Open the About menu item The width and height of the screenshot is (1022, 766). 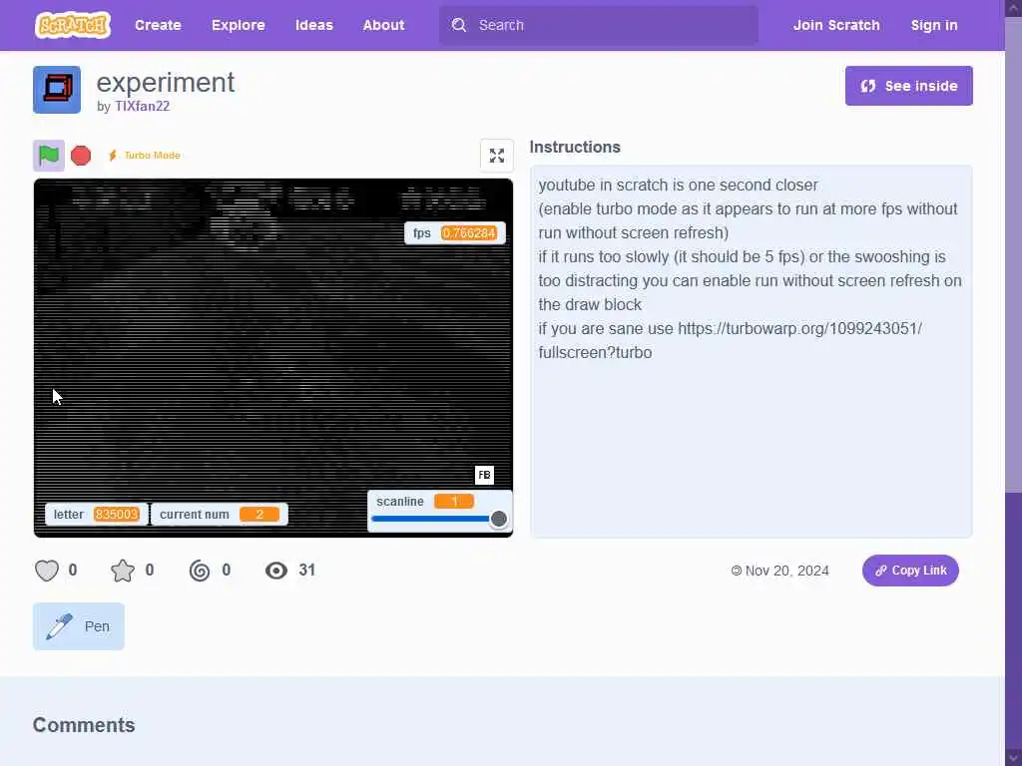(x=383, y=25)
